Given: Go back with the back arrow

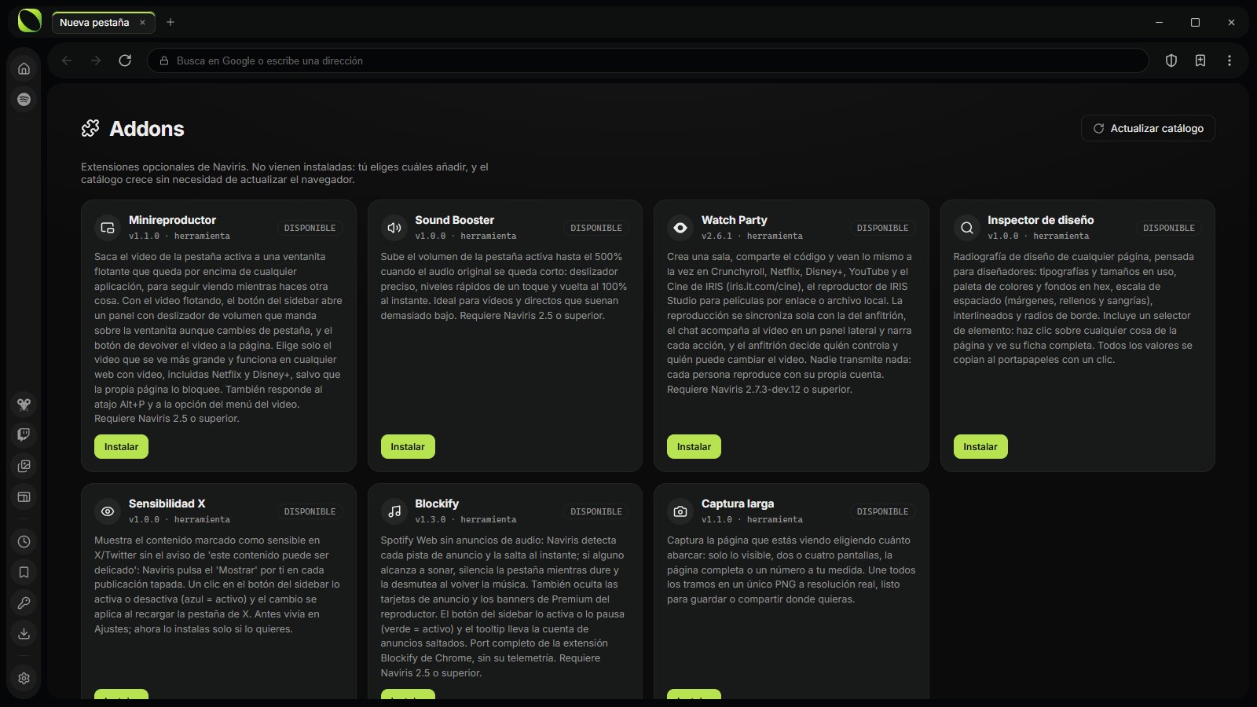Looking at the screenshot, I should (67, 60).
